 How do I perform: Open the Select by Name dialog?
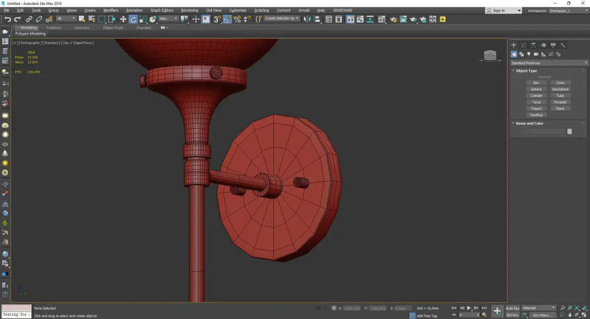[92, 19]
